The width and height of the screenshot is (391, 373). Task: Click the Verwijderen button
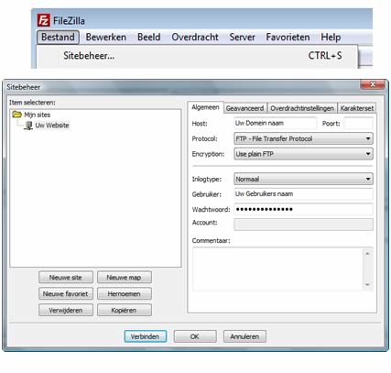point(66,311)
